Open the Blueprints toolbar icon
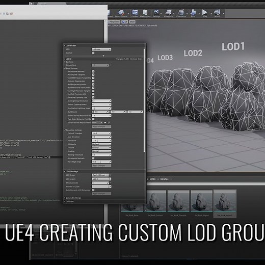The image size is (265, 265). pyautogui.click(x=168, y=13)
